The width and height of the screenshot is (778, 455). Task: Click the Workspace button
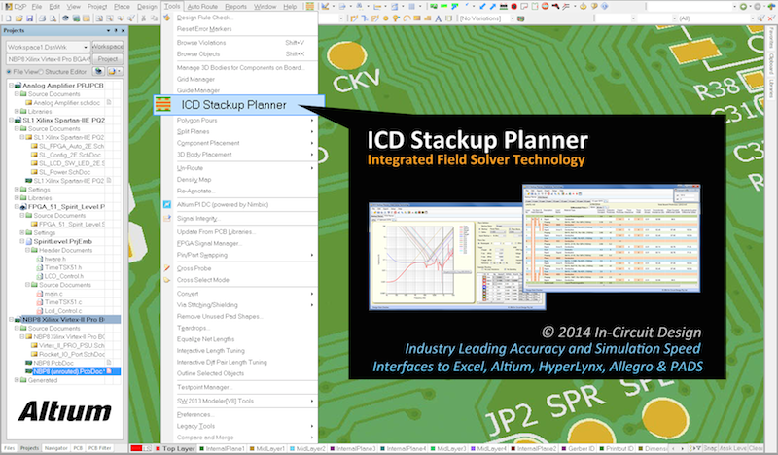coord(108,47)
